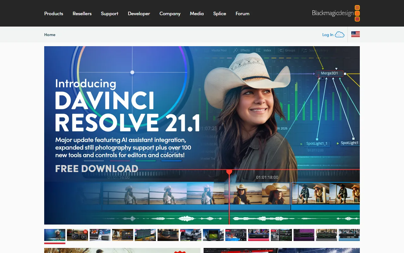404x253 pixels.
Task: Open the Media page
Action: click(x=197, y=14)
